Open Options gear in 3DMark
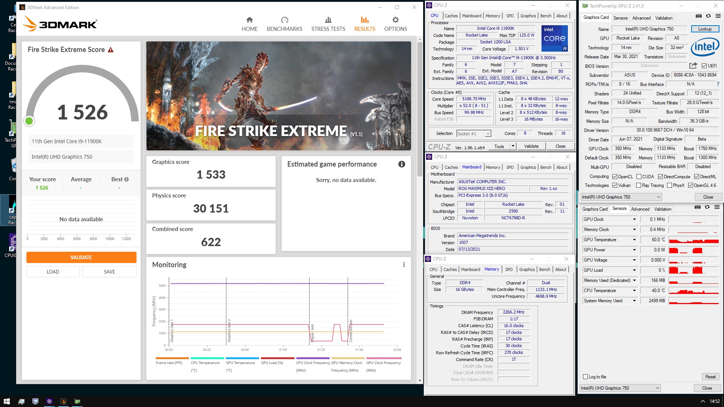724x407 pixels. tap(396, 24)
